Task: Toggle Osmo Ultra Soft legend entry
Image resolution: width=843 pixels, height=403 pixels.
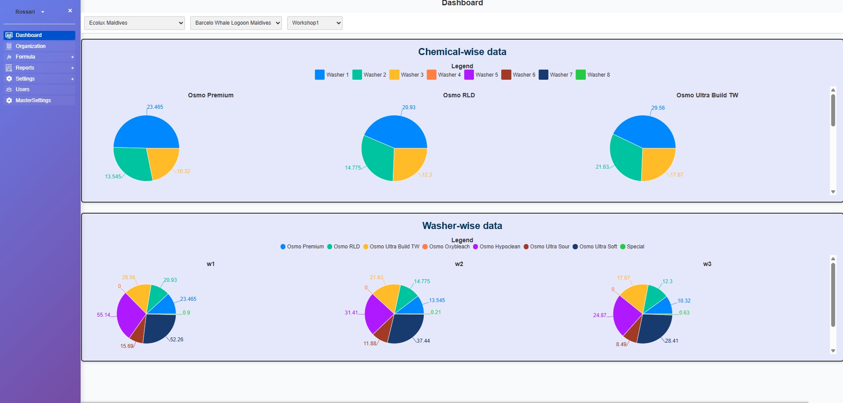Action: pyautogui.click(x=595, y=247)
